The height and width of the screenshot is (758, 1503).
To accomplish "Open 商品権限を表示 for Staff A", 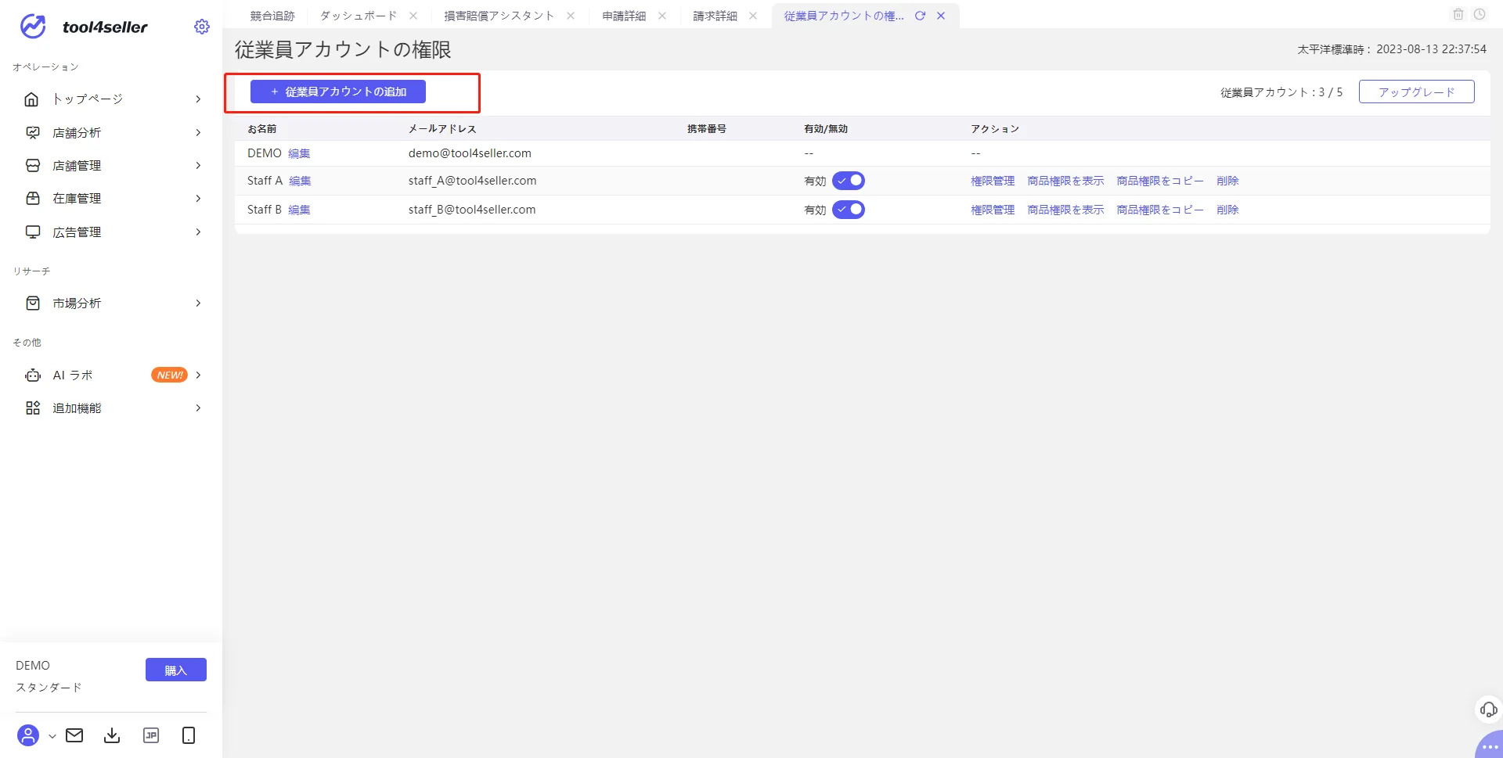I will pyautogui.click(x=1065, y=181).
